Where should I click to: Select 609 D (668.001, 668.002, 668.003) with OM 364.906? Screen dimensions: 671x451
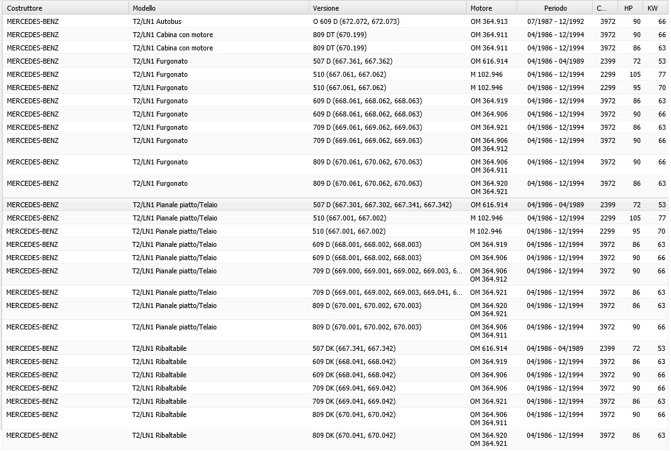[367, 258]
